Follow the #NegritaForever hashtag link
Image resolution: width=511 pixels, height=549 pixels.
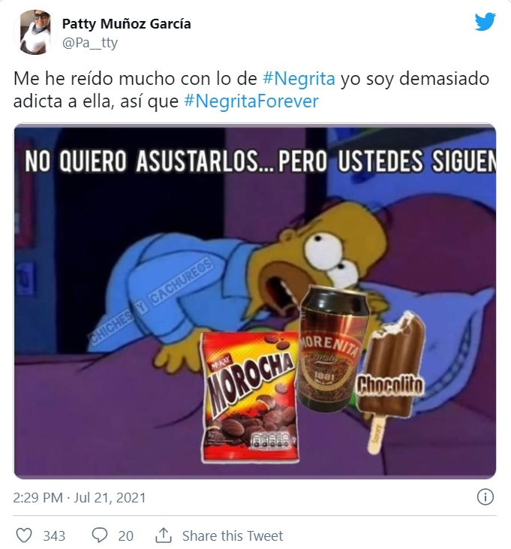tap(251, 101)
